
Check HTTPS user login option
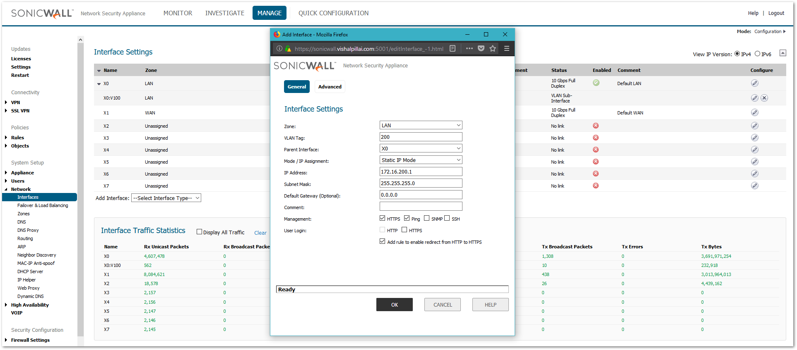(x=404, y=230)
